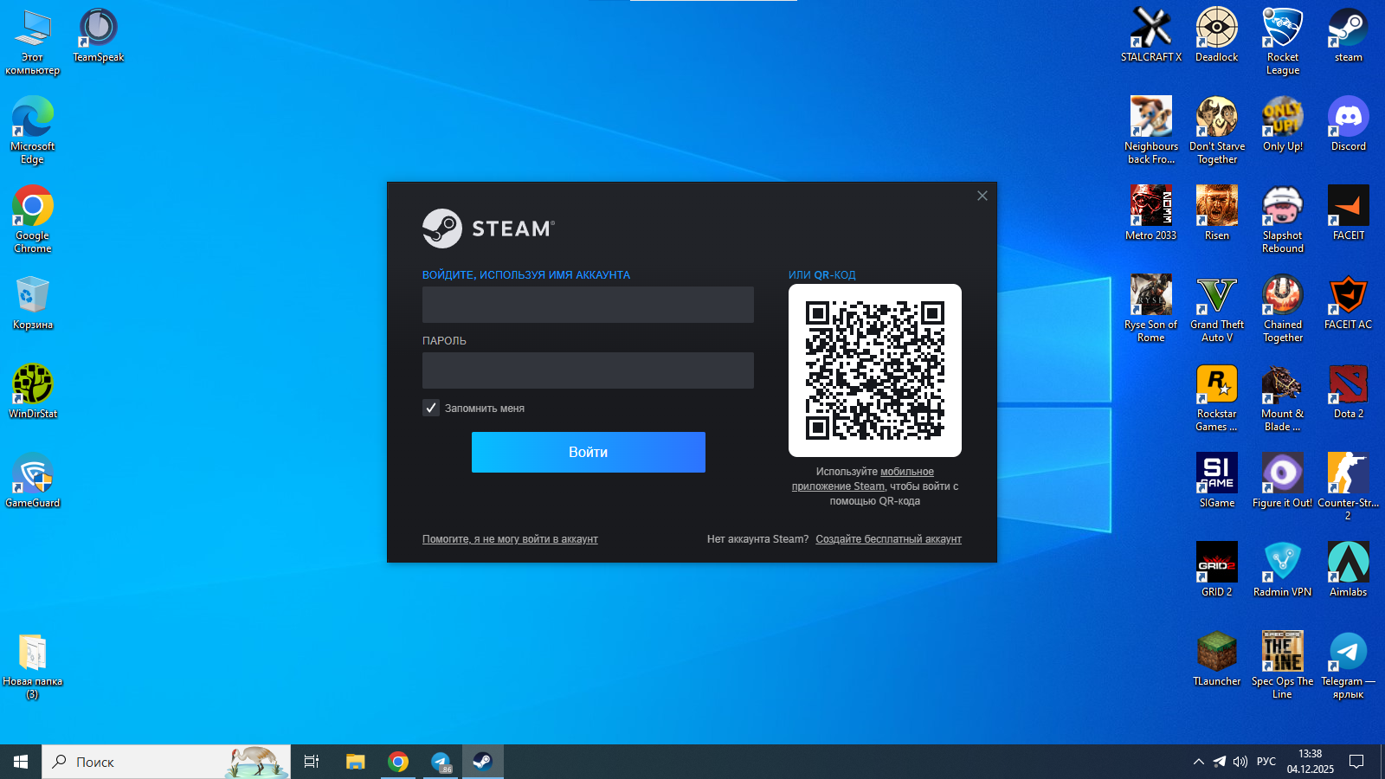Screen dimensions: 1385x779
Task: Click the Telegram tray icon
Action: pyautogui.click(x=1220, y=762)
